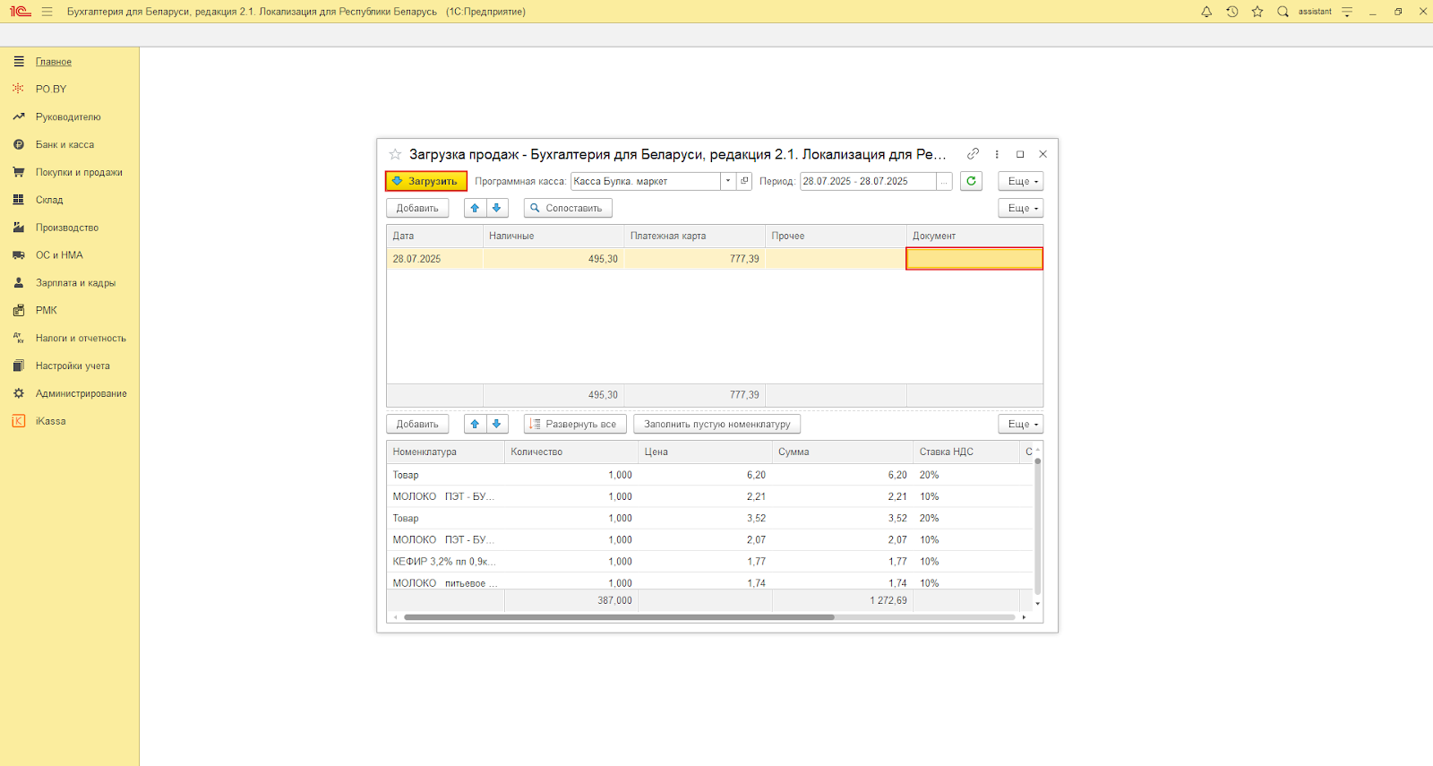Click the Ставка НДС column header
This screenshot has width=1433, height=766.
coord(966,452)
